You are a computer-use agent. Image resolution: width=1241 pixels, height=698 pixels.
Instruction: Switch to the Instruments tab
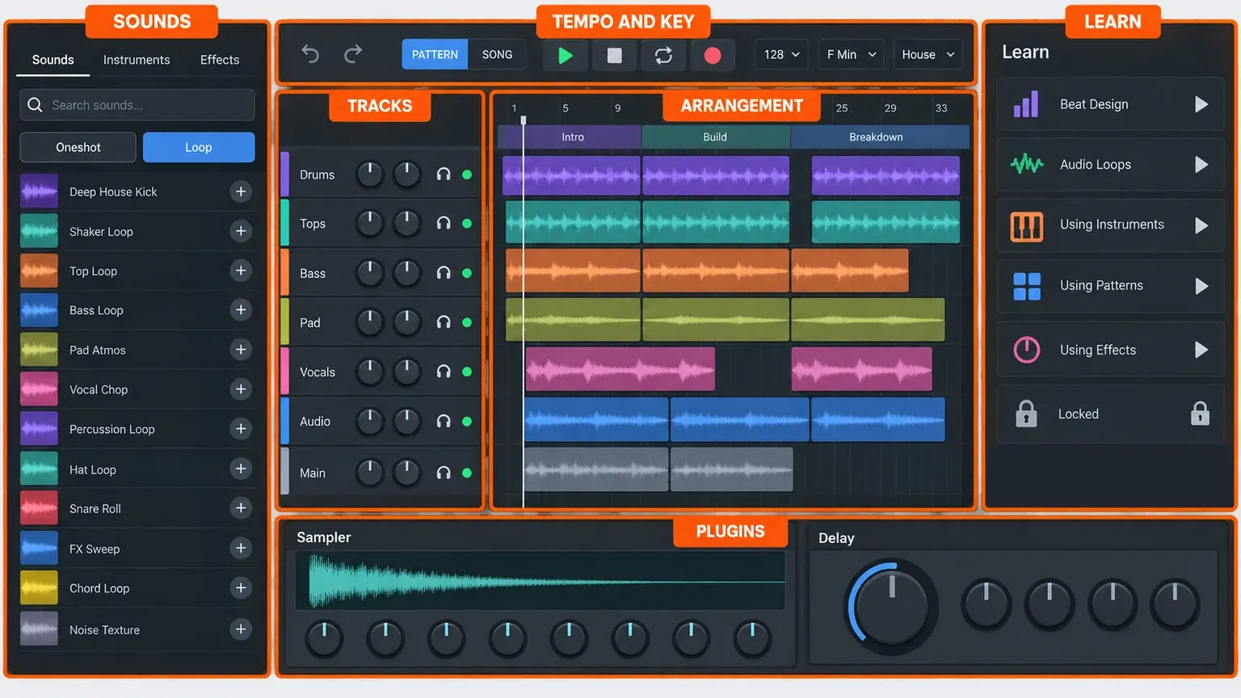(137, 60)
